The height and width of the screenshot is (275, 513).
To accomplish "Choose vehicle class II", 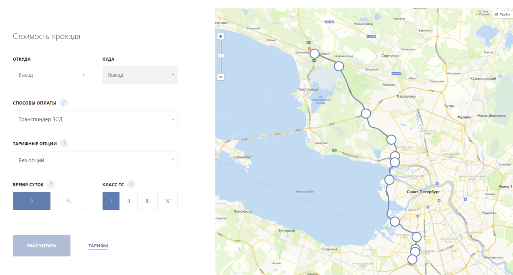I will coord(129,201).
